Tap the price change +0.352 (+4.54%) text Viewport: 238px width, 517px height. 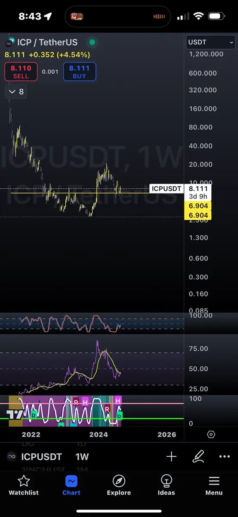(59, 55)
